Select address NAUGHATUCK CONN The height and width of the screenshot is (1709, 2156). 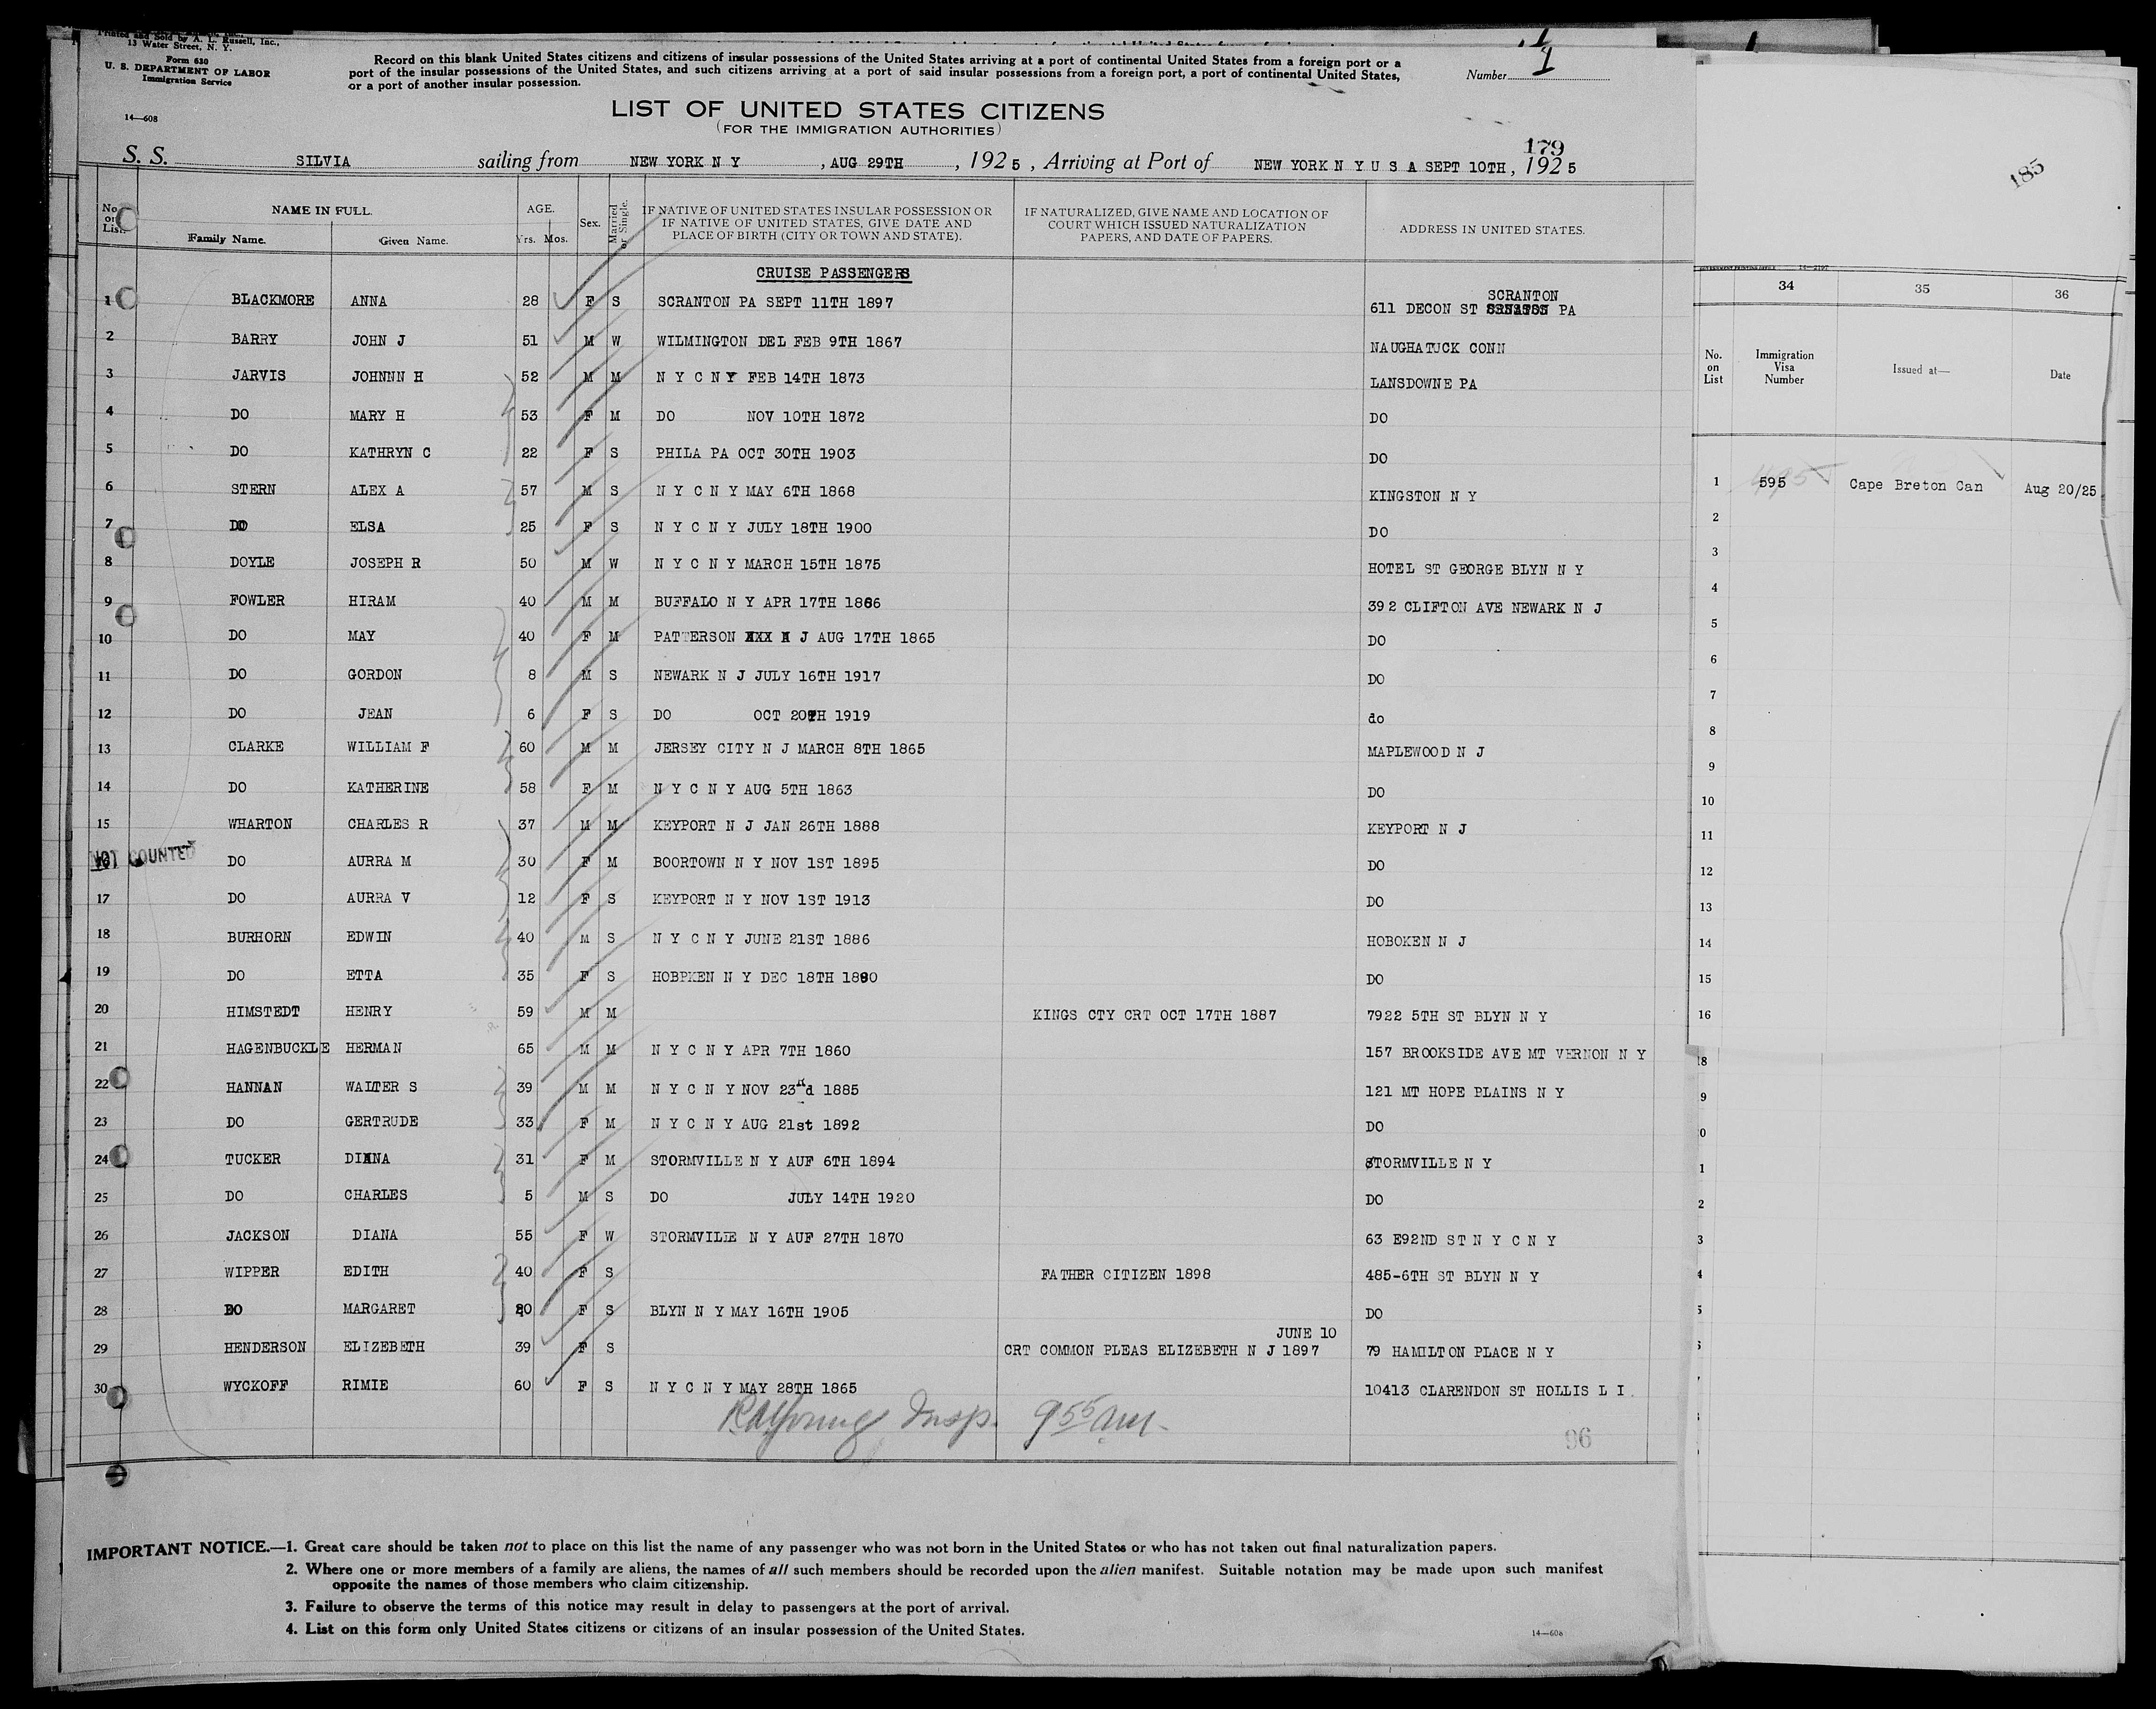[x=1437, y=347]
